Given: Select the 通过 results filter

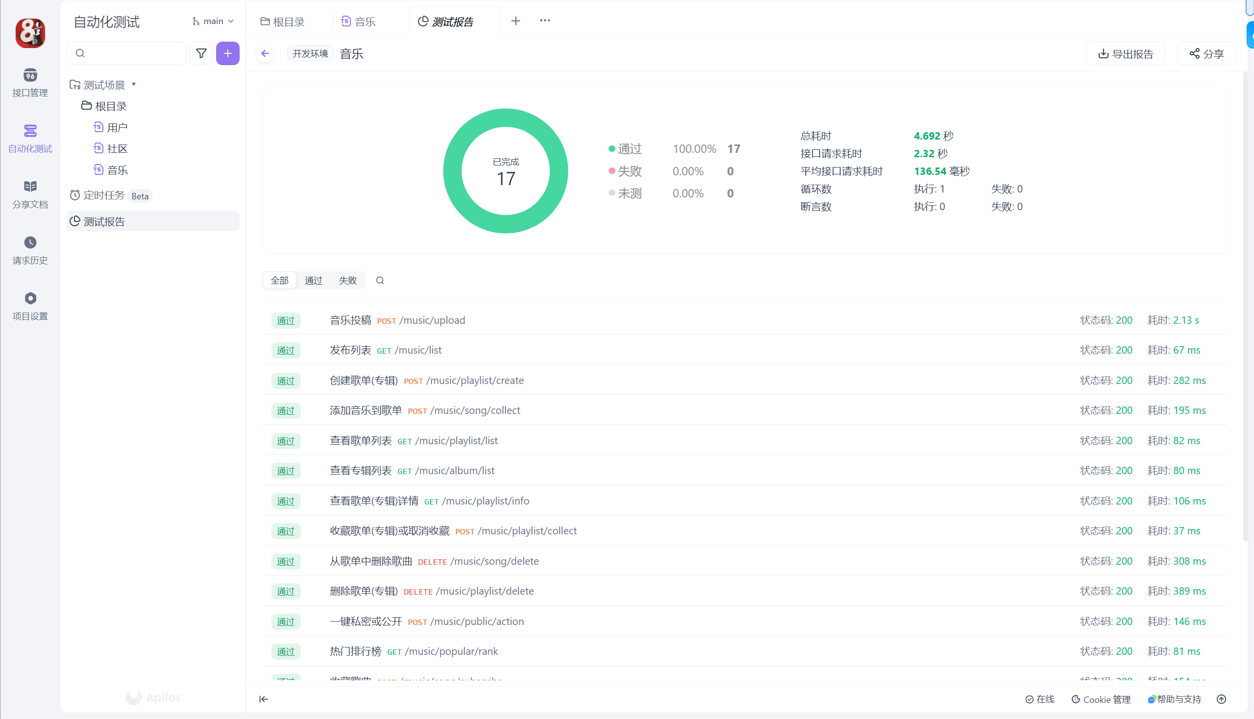Looking at the screenshot, I should point(313,281).
